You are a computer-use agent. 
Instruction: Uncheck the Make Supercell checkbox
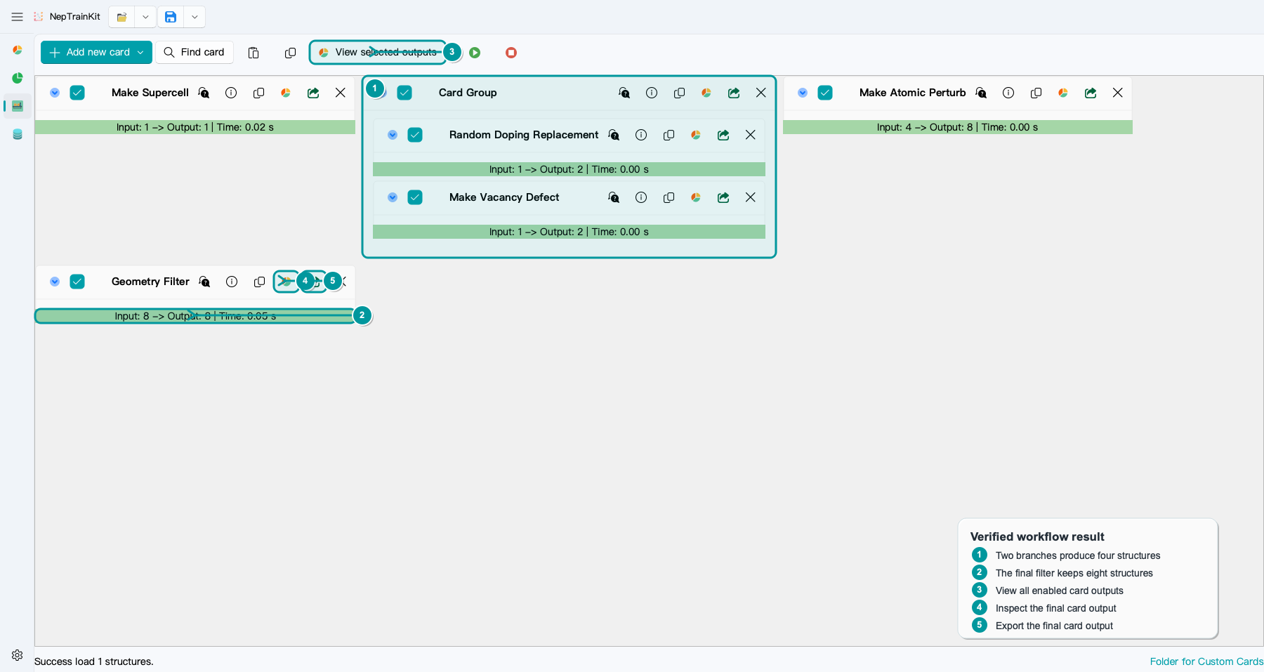[x=77, y=93]
